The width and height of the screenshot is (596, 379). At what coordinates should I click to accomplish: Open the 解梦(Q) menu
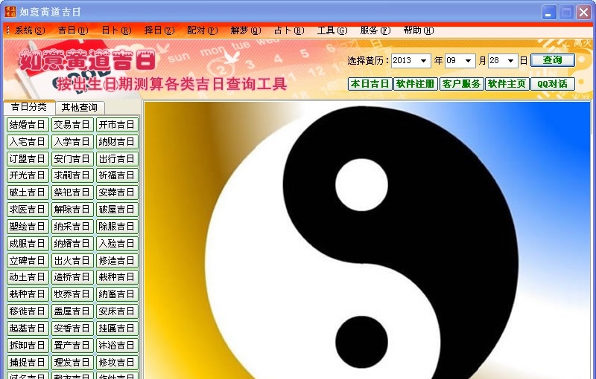click(x=246, y=30)
